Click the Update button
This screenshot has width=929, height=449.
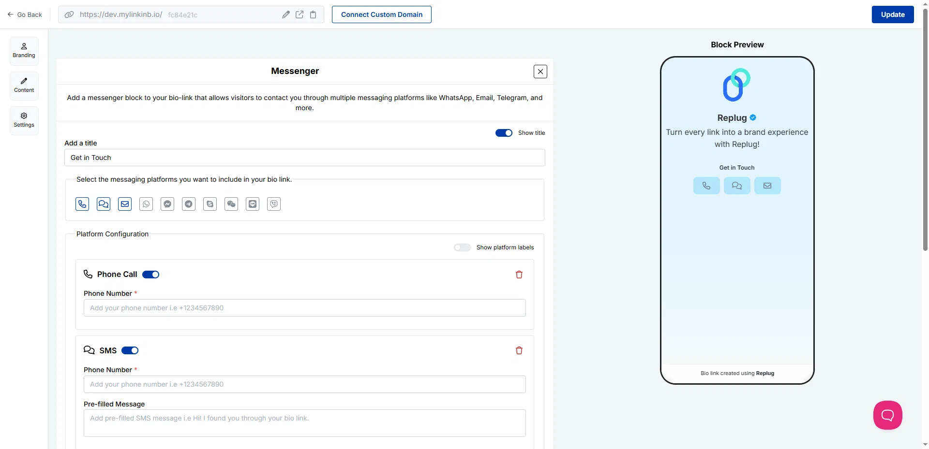pos(893,14)
